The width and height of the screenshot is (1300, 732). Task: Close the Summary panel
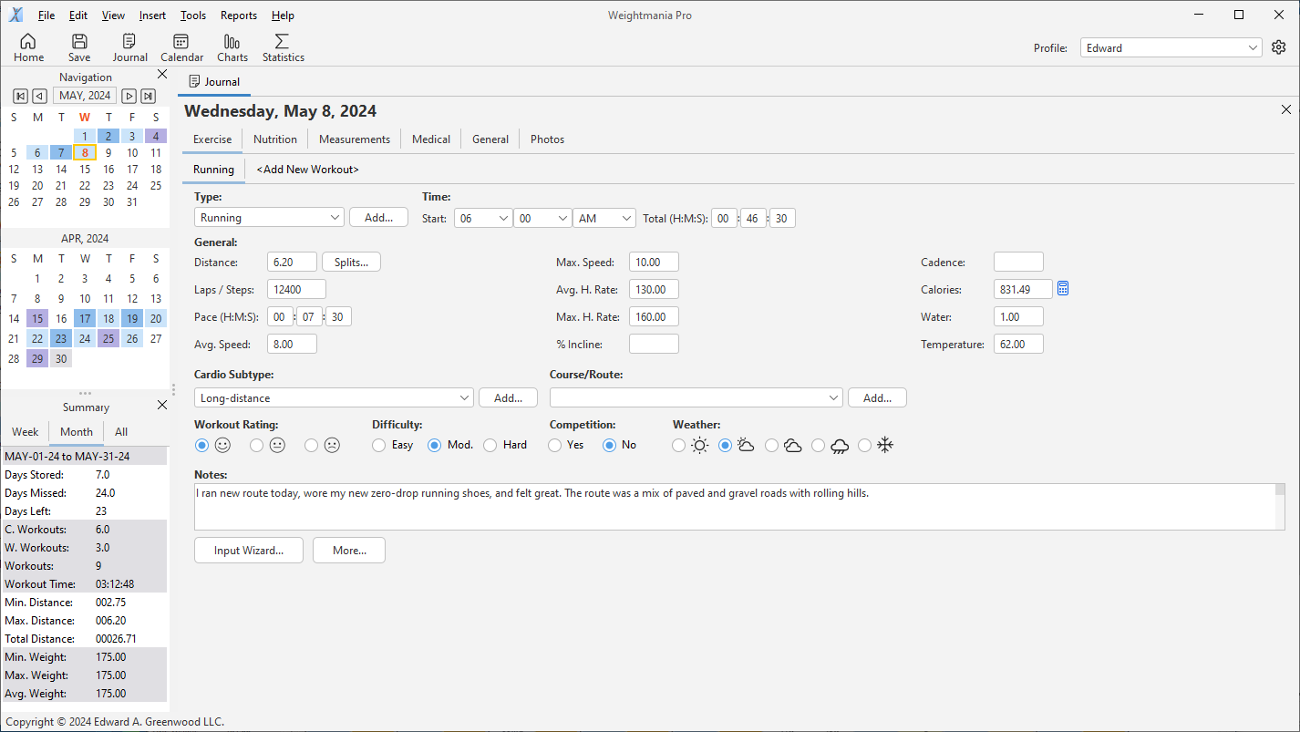tap(162, 405)
